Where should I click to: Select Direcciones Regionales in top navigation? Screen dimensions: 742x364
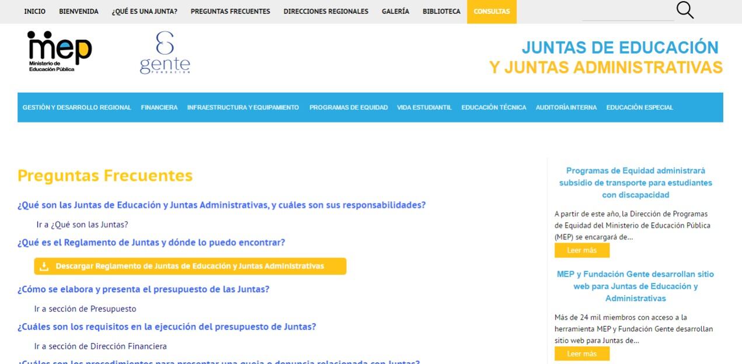[x=326, y=12]
